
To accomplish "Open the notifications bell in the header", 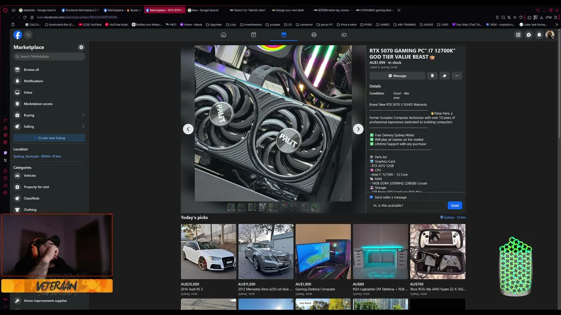I will [x=540, y=35].
